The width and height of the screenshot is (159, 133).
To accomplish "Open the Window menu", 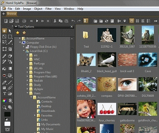I will pyautogui.click(x=69, y=9).
